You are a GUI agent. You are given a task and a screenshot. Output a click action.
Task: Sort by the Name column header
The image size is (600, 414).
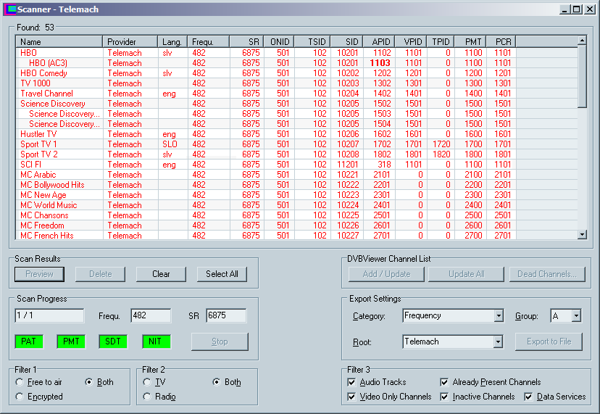tap(59, 42)
